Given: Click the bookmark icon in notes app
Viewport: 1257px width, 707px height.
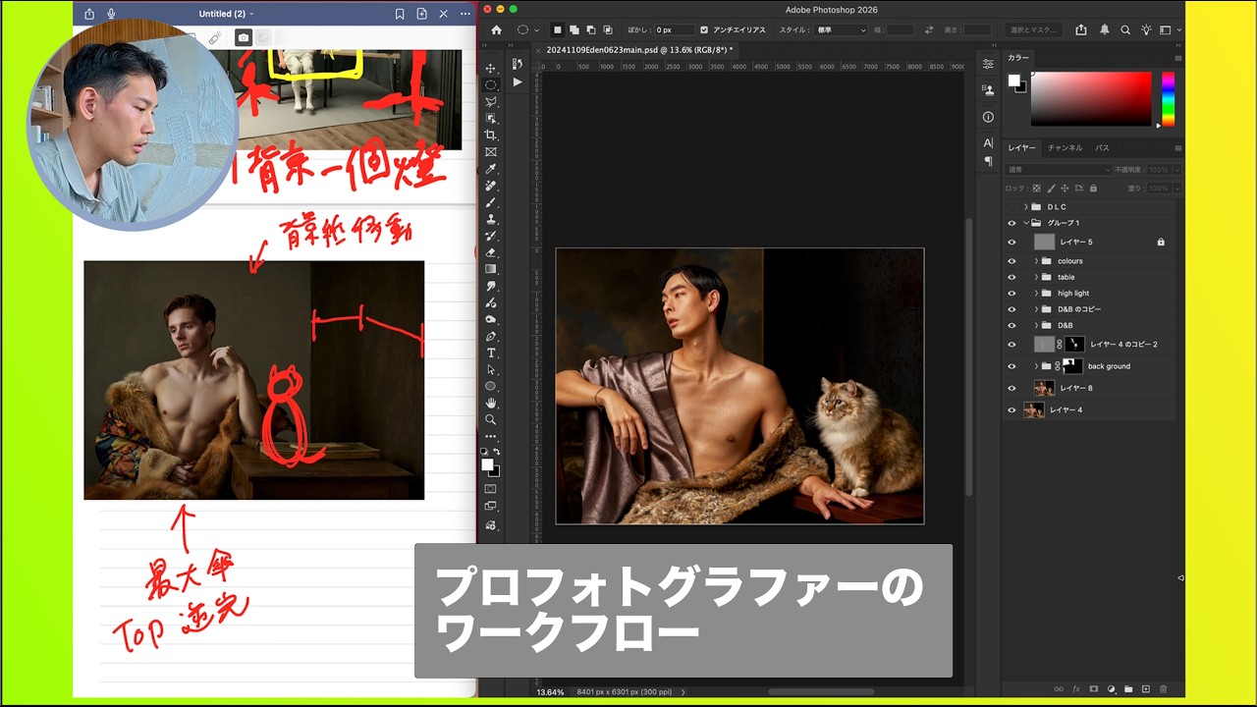Looking at the screenshot, I should (x=400, y=14).
